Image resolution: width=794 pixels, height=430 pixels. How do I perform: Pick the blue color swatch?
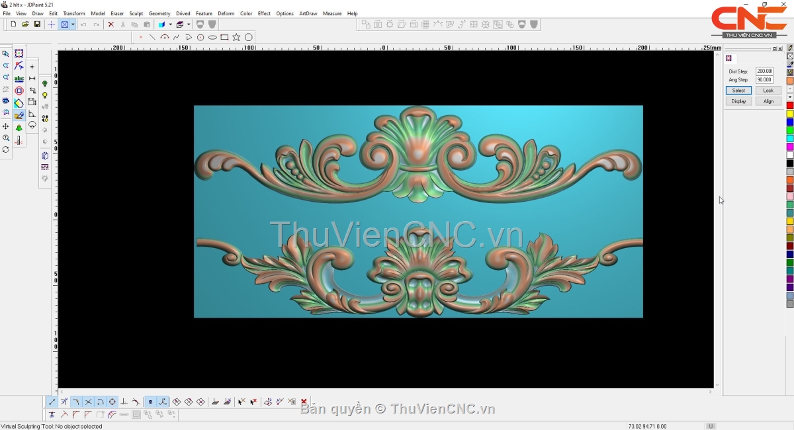[x=790, y=122]
